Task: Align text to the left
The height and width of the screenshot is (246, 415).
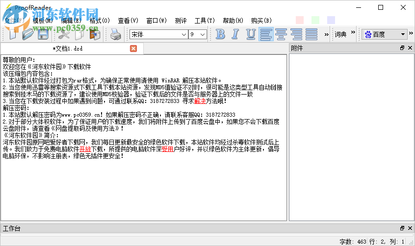Action: tap(266, 34)
